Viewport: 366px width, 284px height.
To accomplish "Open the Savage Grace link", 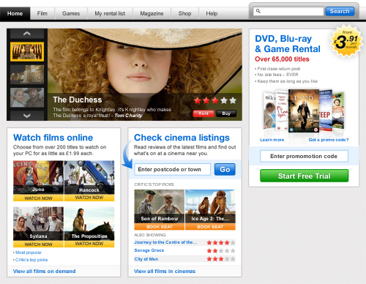I will (x=149, y=250).
